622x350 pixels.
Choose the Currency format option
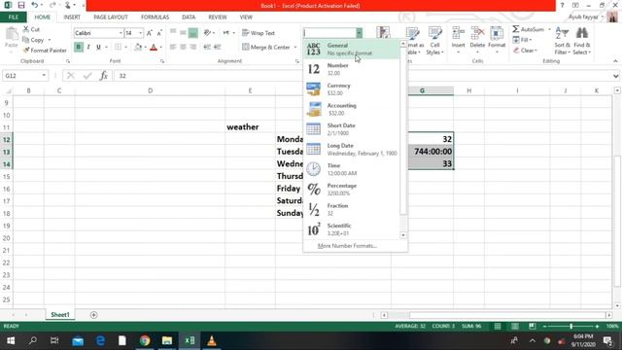352,89
